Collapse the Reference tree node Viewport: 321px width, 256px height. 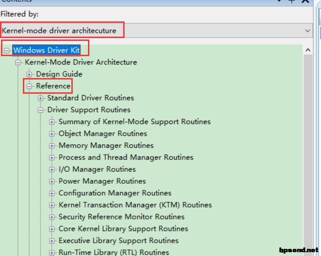pos(29,86)
